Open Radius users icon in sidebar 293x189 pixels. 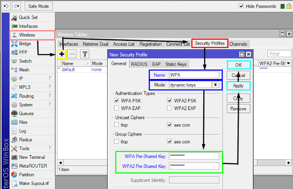[x=14, y=140]
